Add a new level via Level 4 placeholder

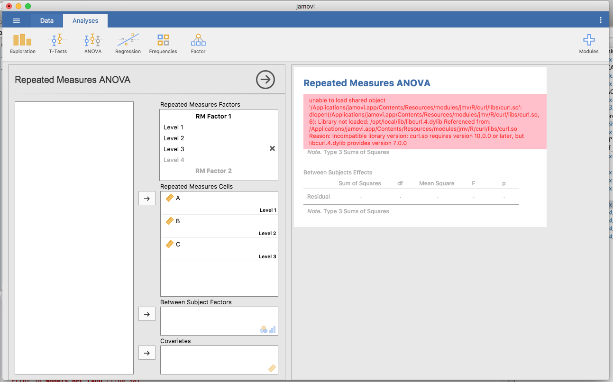pos(174,160)
